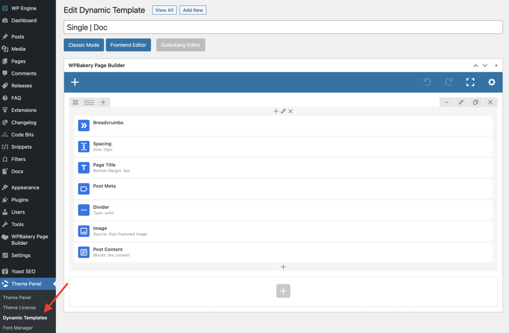This screenshot has width=509, height=333.
Task: Switch to Classic Mode
Action: 84,45
